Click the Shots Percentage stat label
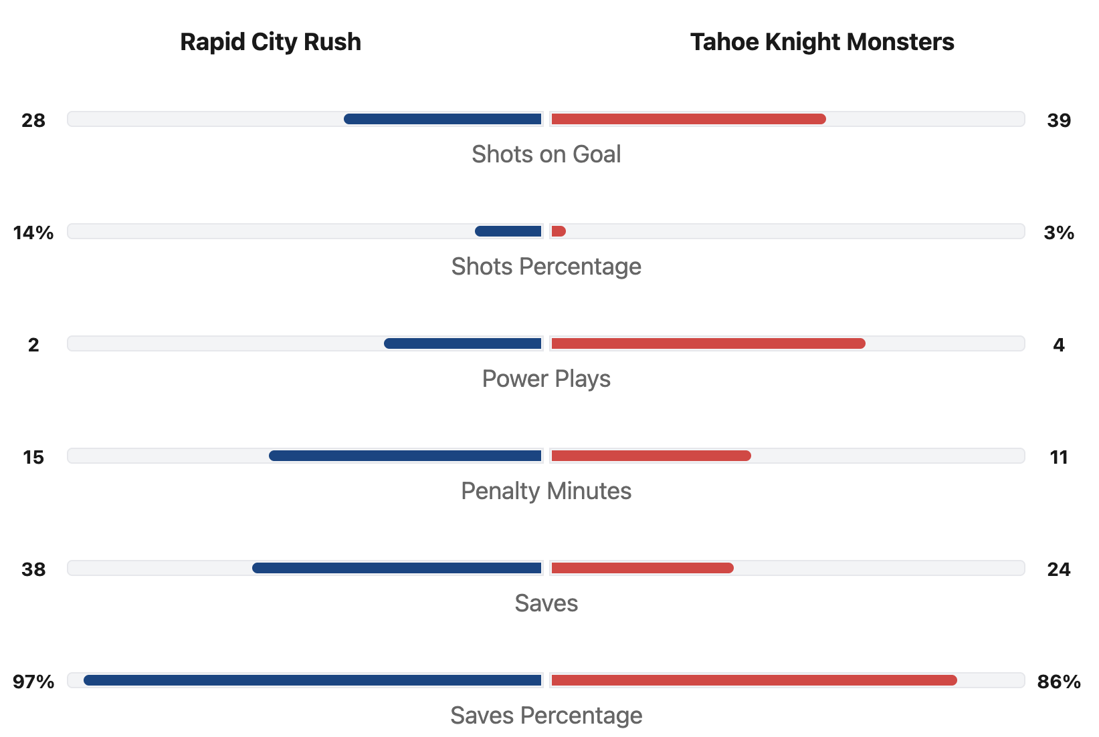 [546, 267]
